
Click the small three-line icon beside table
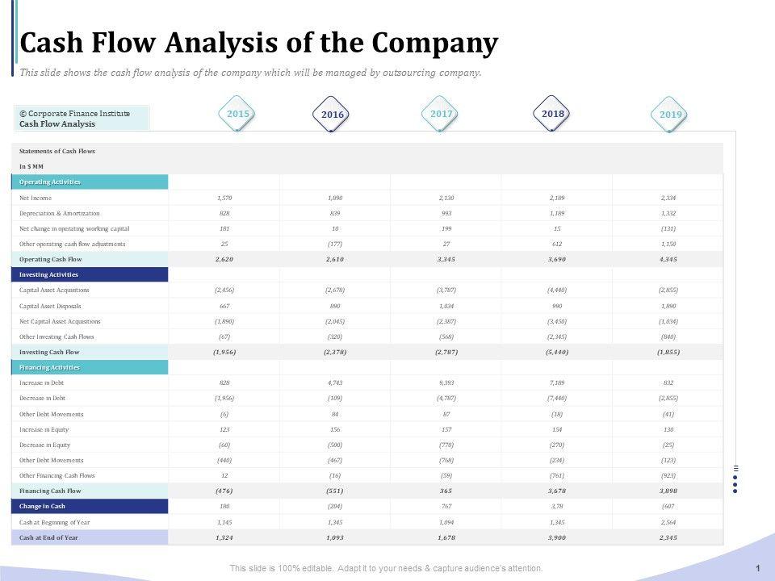(x=735, y=468)
